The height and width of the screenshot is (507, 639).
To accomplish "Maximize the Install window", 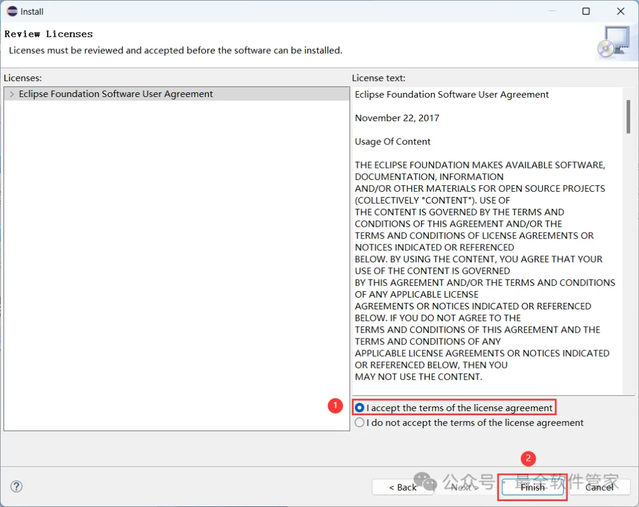I will [586, 11].
